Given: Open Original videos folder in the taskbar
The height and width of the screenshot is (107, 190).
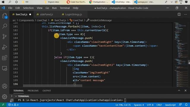Looking at the screenshot, I should click(52, 2).
